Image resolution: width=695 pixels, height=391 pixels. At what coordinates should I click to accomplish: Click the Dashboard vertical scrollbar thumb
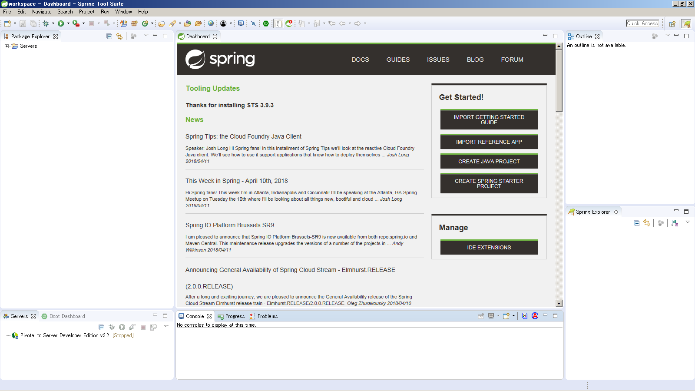559,80
